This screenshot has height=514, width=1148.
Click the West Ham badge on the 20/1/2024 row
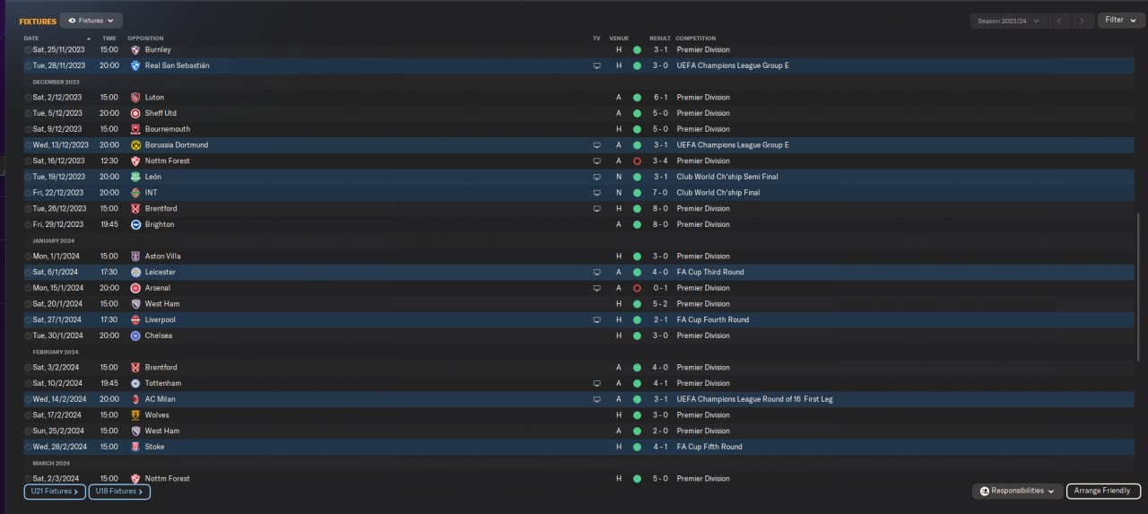tap(135, 304)
